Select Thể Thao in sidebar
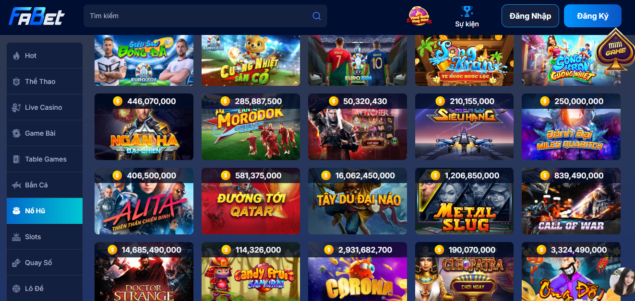Screen dimensions: 635x301 point(45,81)
